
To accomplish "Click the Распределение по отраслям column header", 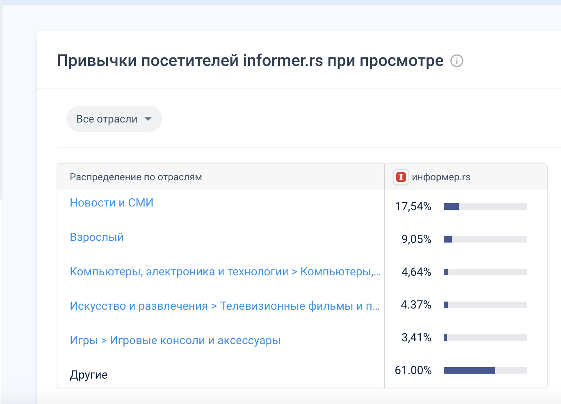I will point(136,177).
